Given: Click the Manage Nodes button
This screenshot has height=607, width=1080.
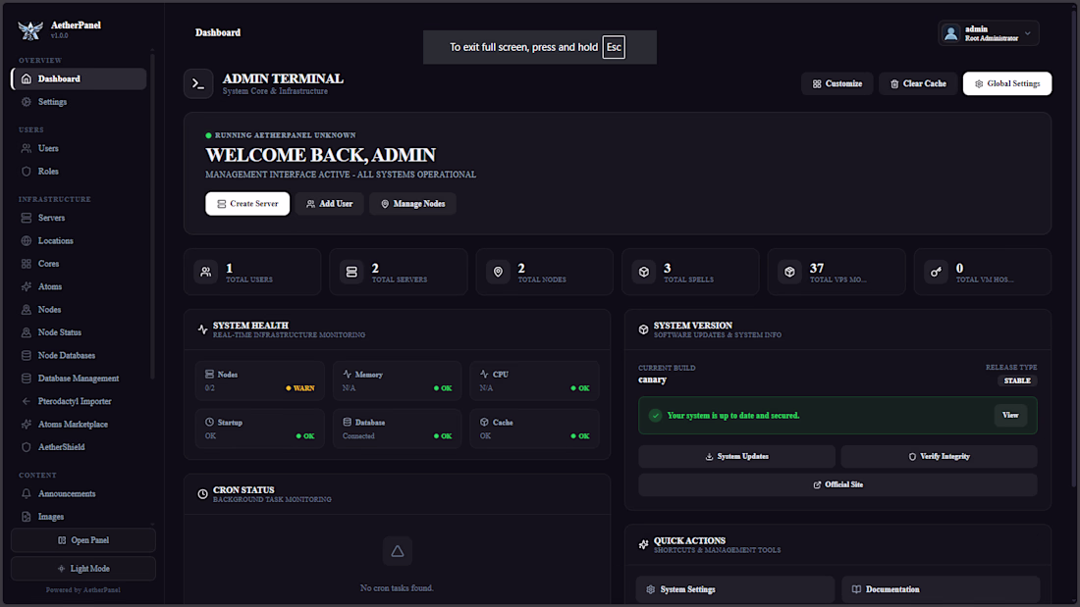Looking at the screenshot, I should [412, 204].
